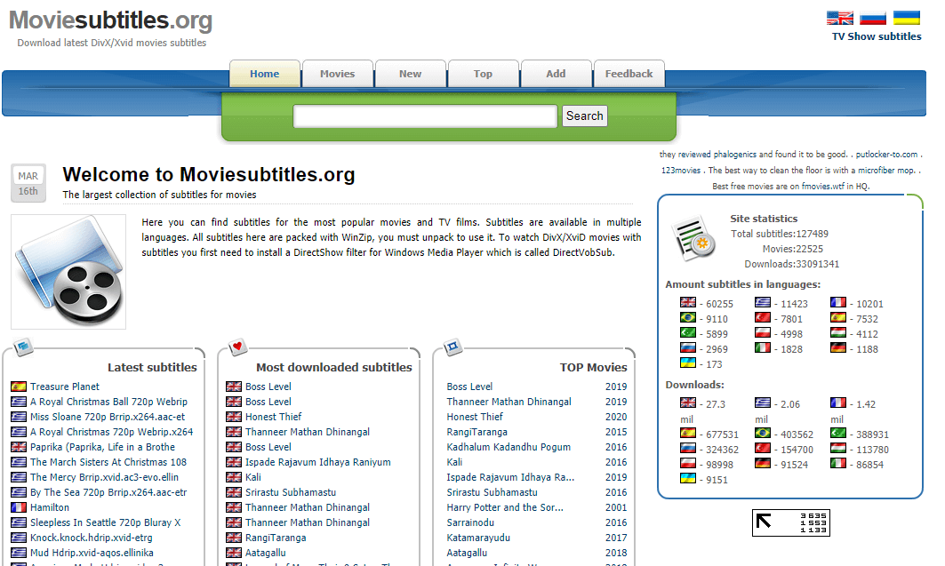Screen dimensions: 945x566
Task: Open Knock.knock.hdrip.xvid-etrg subtitle
Action: point(91,537)
